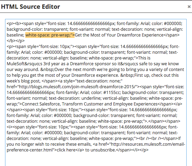Close the HTML Source Editor dialog
The width and height of the screenshot is (192, 166).
[x=189, y=7]
